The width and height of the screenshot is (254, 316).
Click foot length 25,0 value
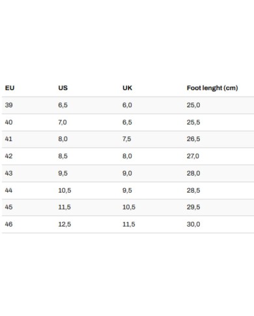click(193, 105)
